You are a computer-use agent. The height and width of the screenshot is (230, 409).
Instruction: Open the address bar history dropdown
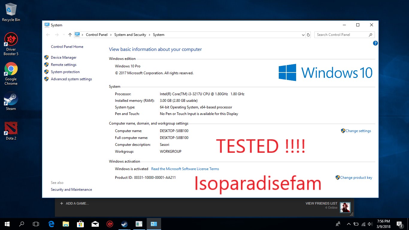pyautogui.click(x=303, y=35)
